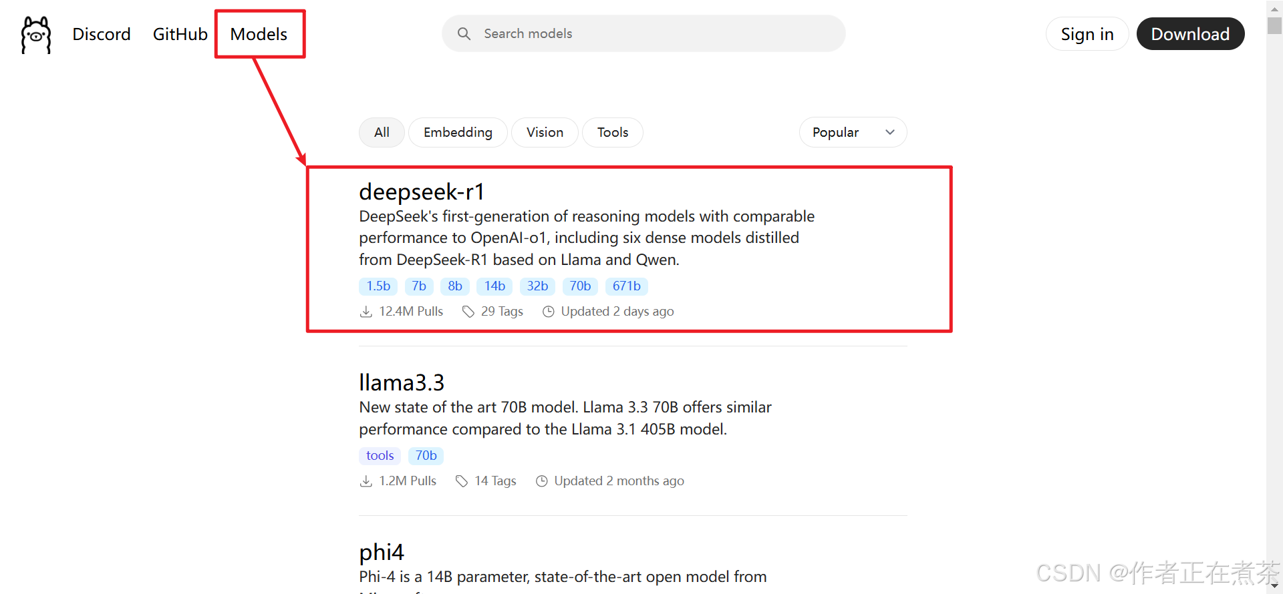The width and height of the screenshot is (1283, 594).
Task: Select the All filter
Action: coord(382,132)
